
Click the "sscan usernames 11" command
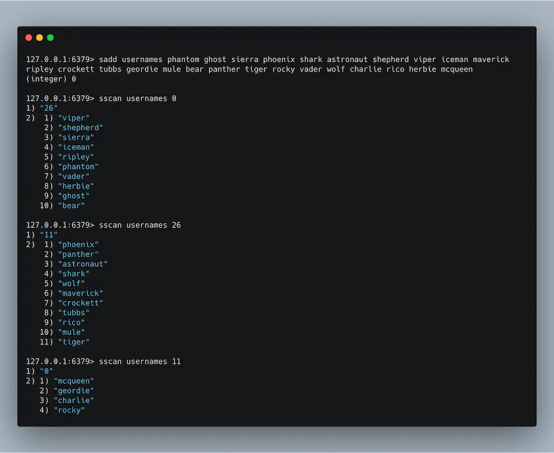coord(138,361)
